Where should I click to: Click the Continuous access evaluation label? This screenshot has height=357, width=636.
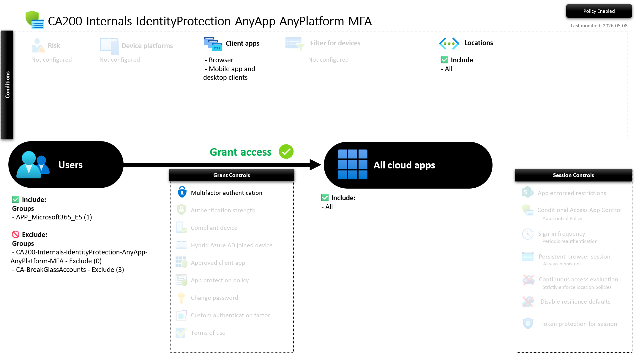(578, 279)
